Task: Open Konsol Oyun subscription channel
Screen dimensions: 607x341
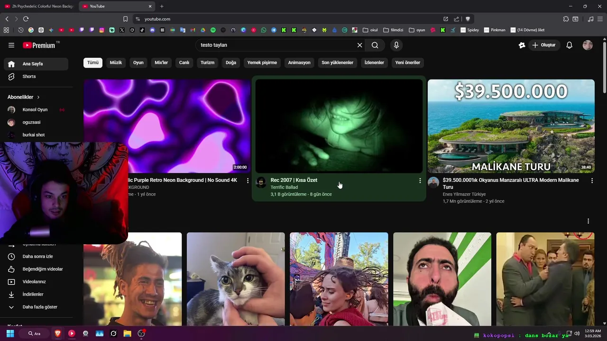Action: point(36,109)
